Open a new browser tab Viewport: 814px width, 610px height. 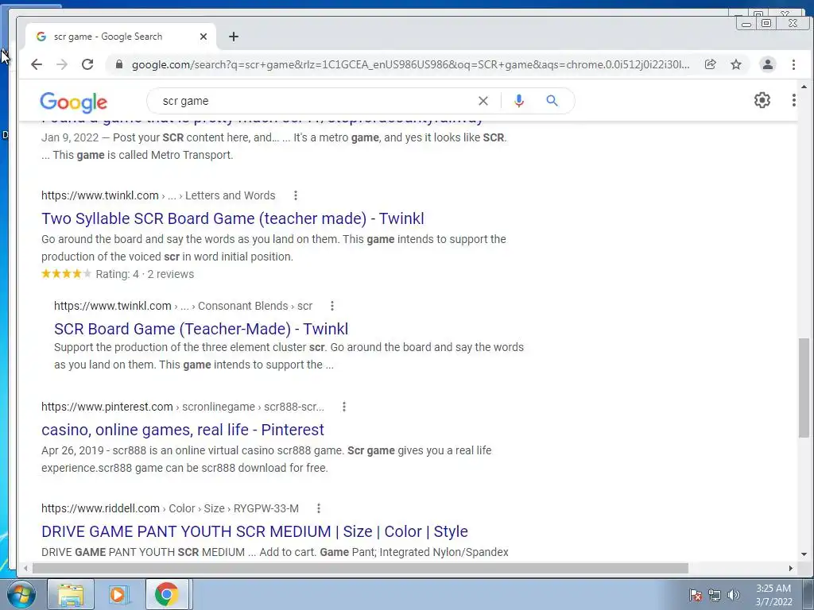click(234, 37)
